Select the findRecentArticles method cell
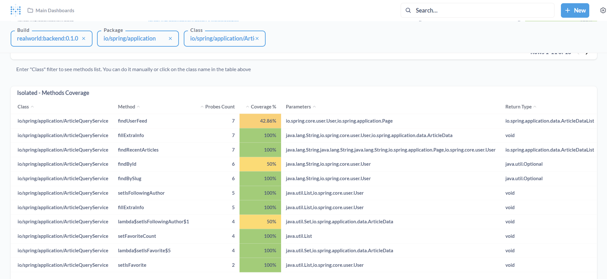607x279 pixels. (138, 150)
